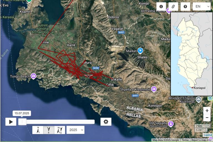The width and height of the screenshot is (213, 142).
Task: Click the Shalës village label
Action: [142, 57]
